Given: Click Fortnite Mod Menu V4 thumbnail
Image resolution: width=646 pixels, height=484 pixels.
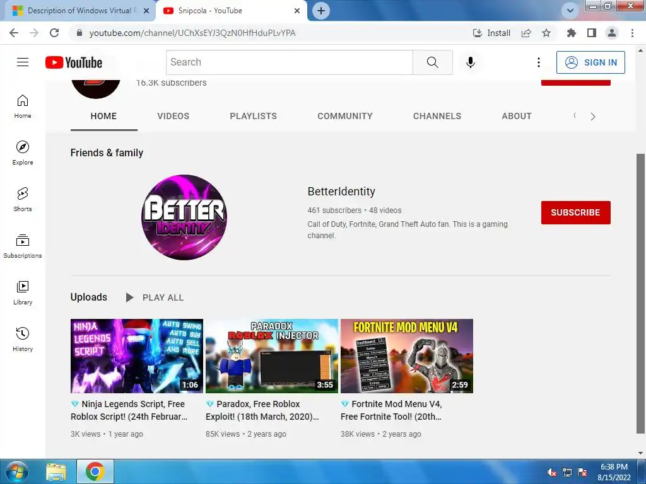Looking at the screenshot, I should pyautogui.click(x=407, y=356).
